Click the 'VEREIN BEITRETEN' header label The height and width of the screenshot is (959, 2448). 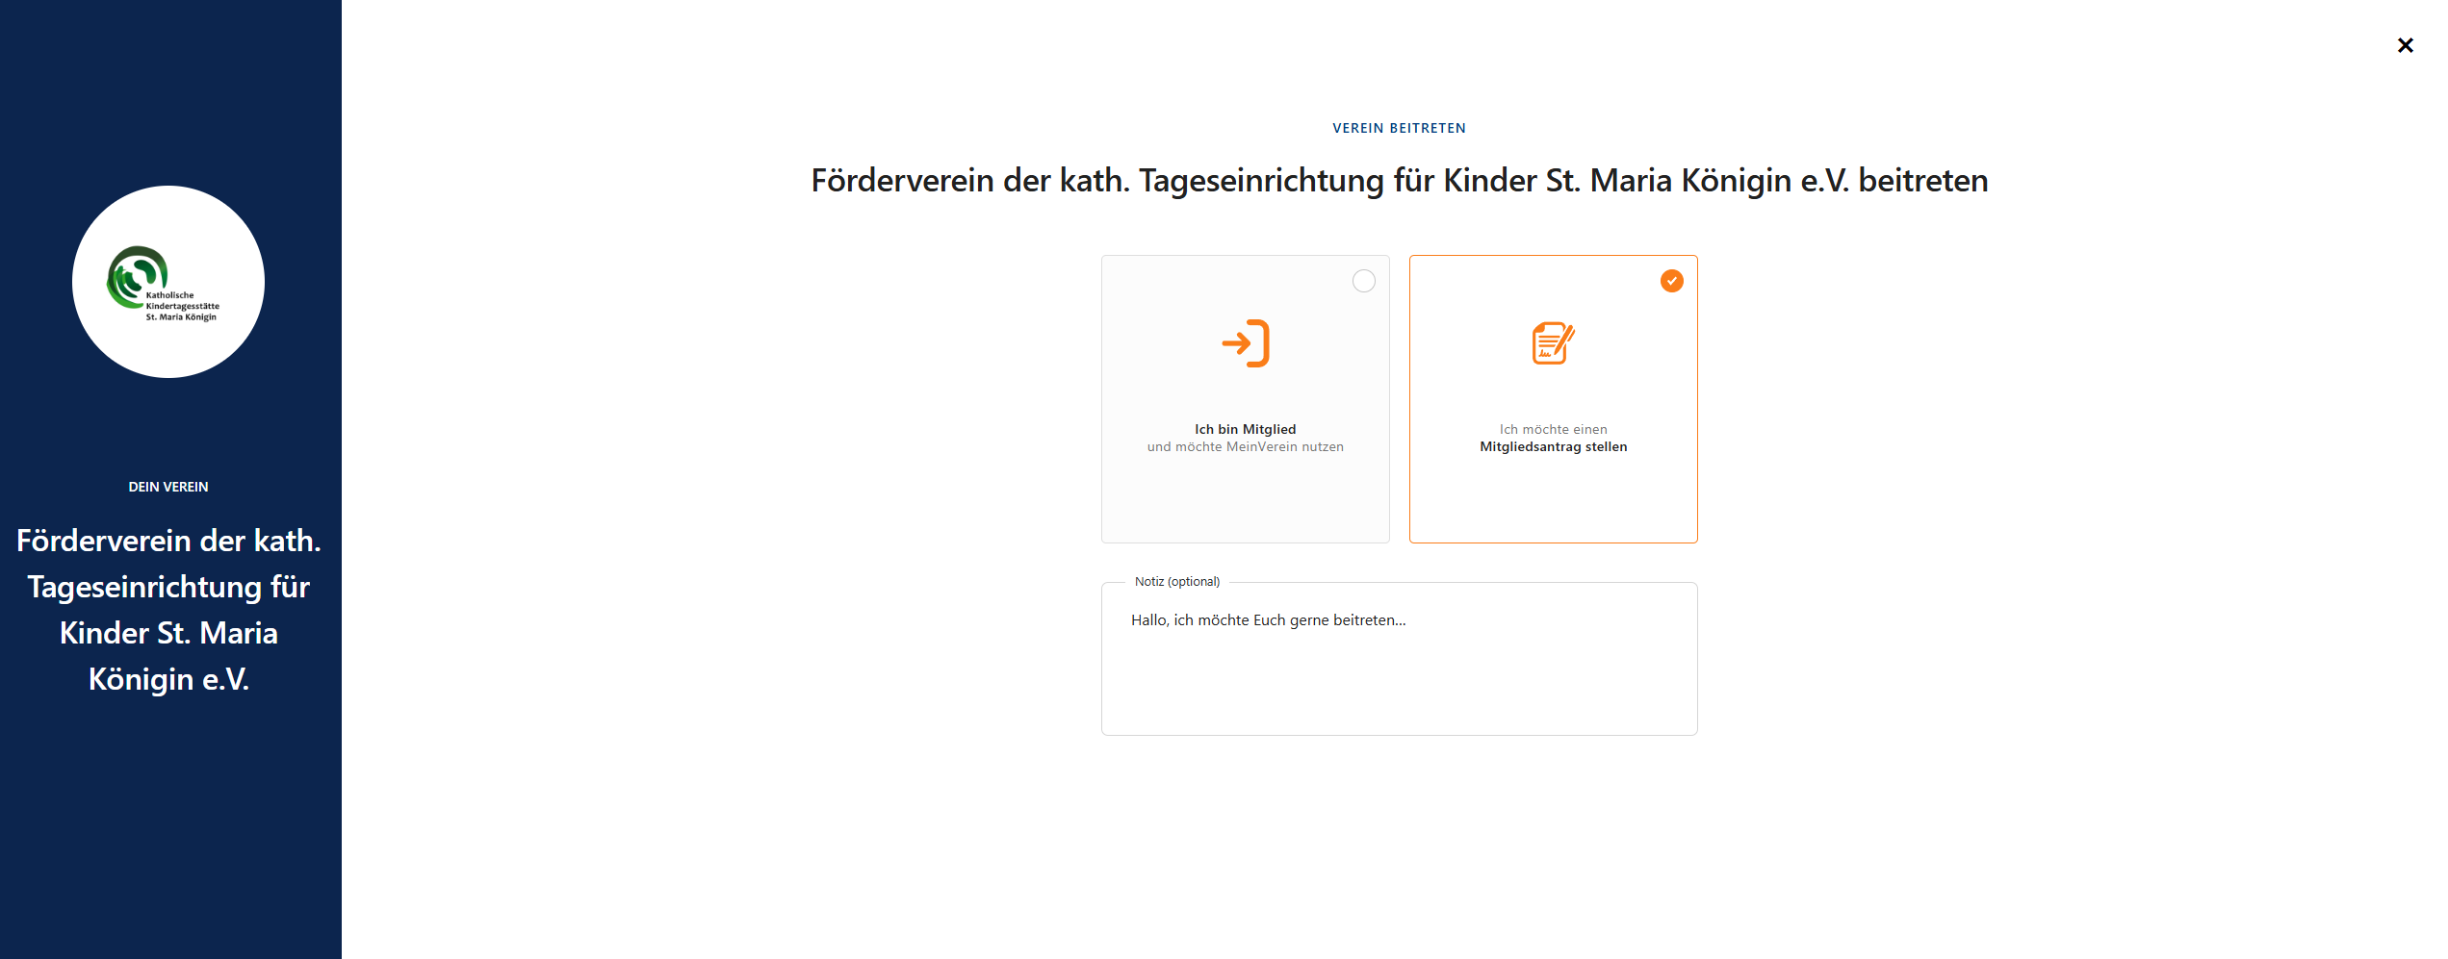tap(1399, 128)
